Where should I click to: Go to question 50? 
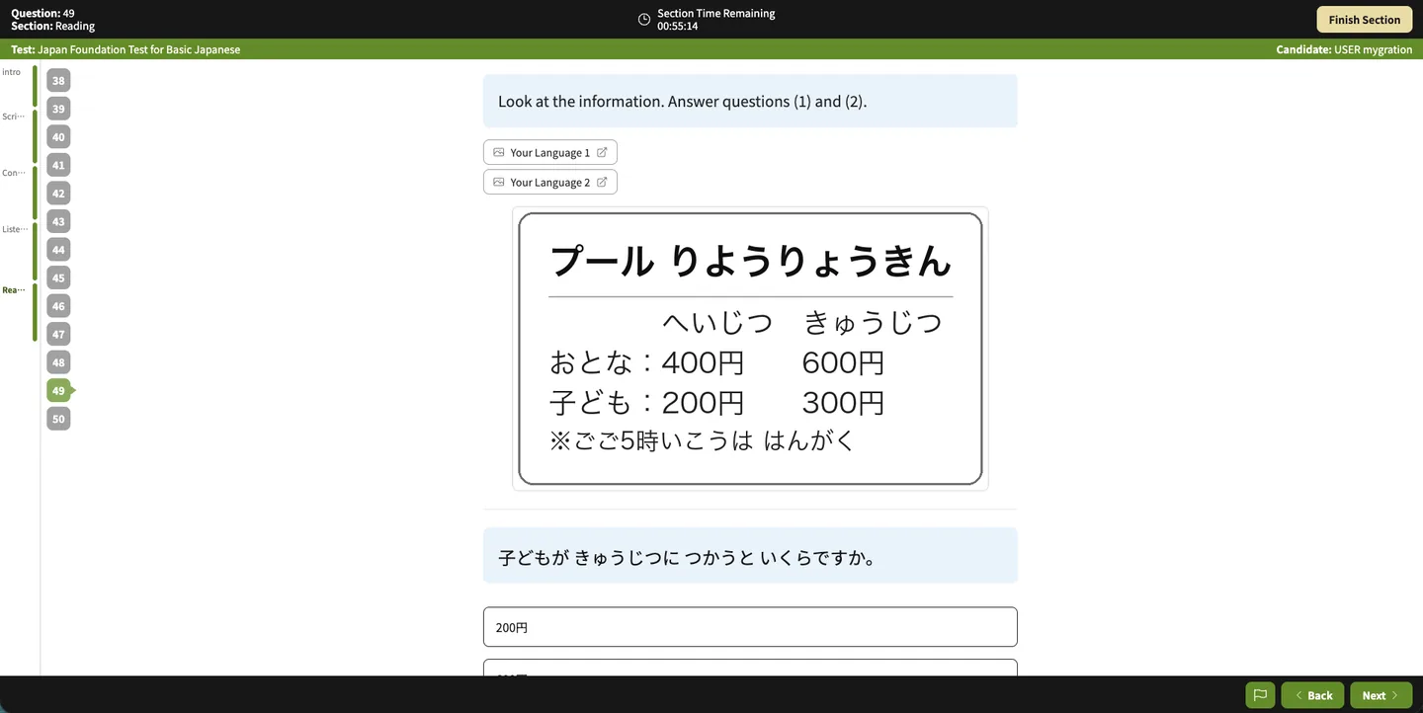coord(58,419)
